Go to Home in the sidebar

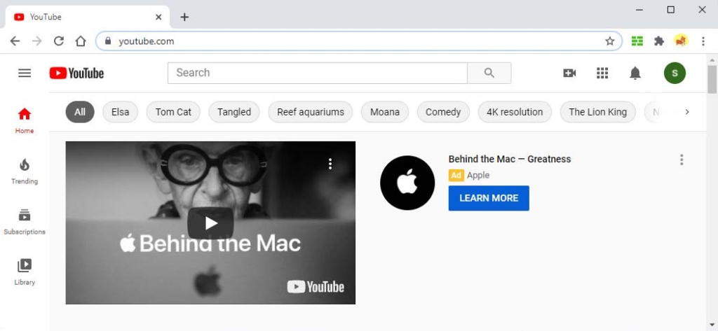pyautogui.click(x=25, y=120)
